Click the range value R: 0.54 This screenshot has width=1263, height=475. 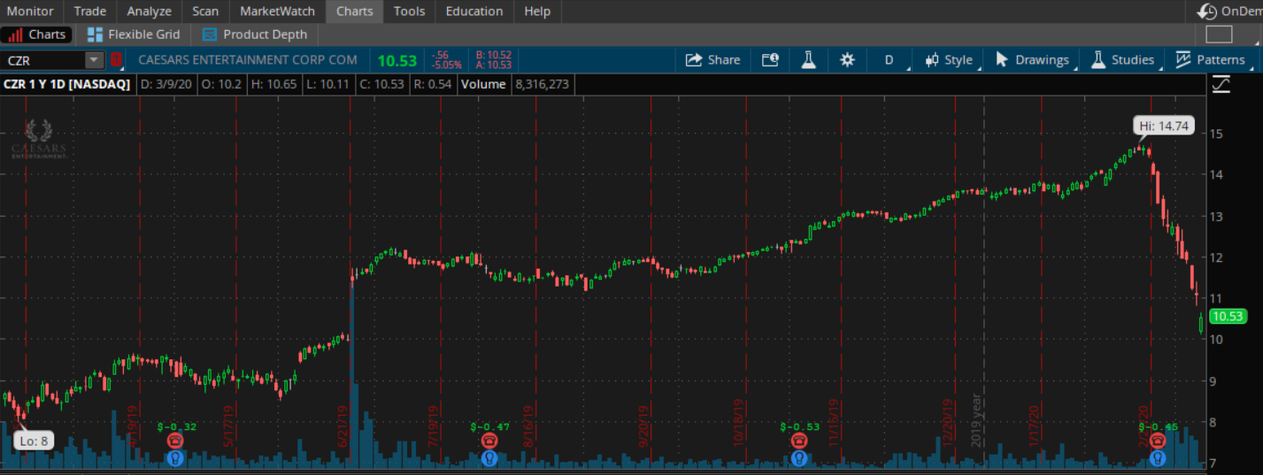coord(433,84)
